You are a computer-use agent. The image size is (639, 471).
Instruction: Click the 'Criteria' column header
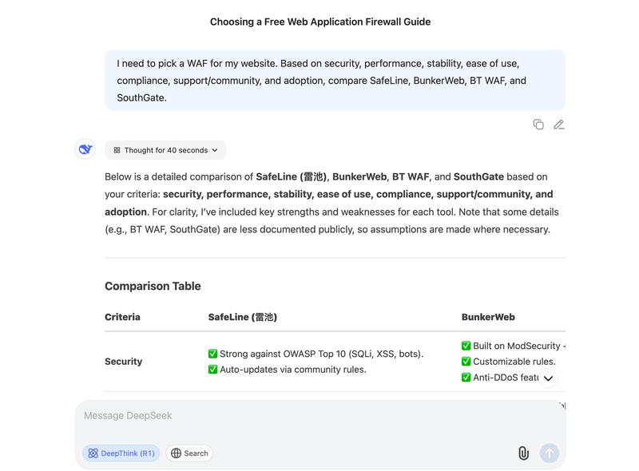click(122, 317)
